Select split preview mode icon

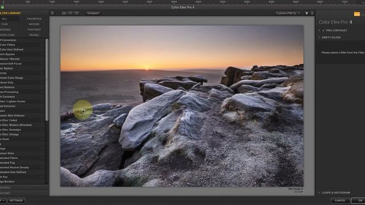point(70,13)
